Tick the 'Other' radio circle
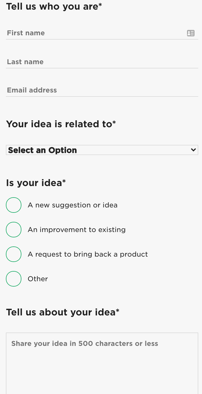 14,279
